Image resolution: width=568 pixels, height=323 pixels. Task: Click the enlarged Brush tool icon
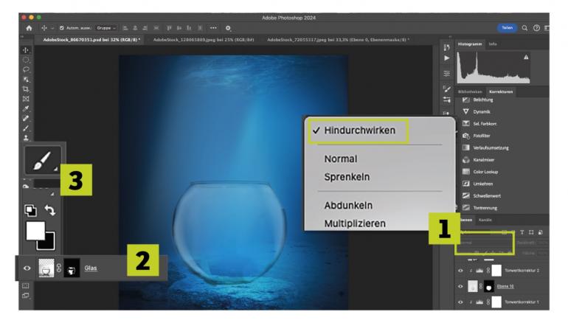tap(42, 161)
